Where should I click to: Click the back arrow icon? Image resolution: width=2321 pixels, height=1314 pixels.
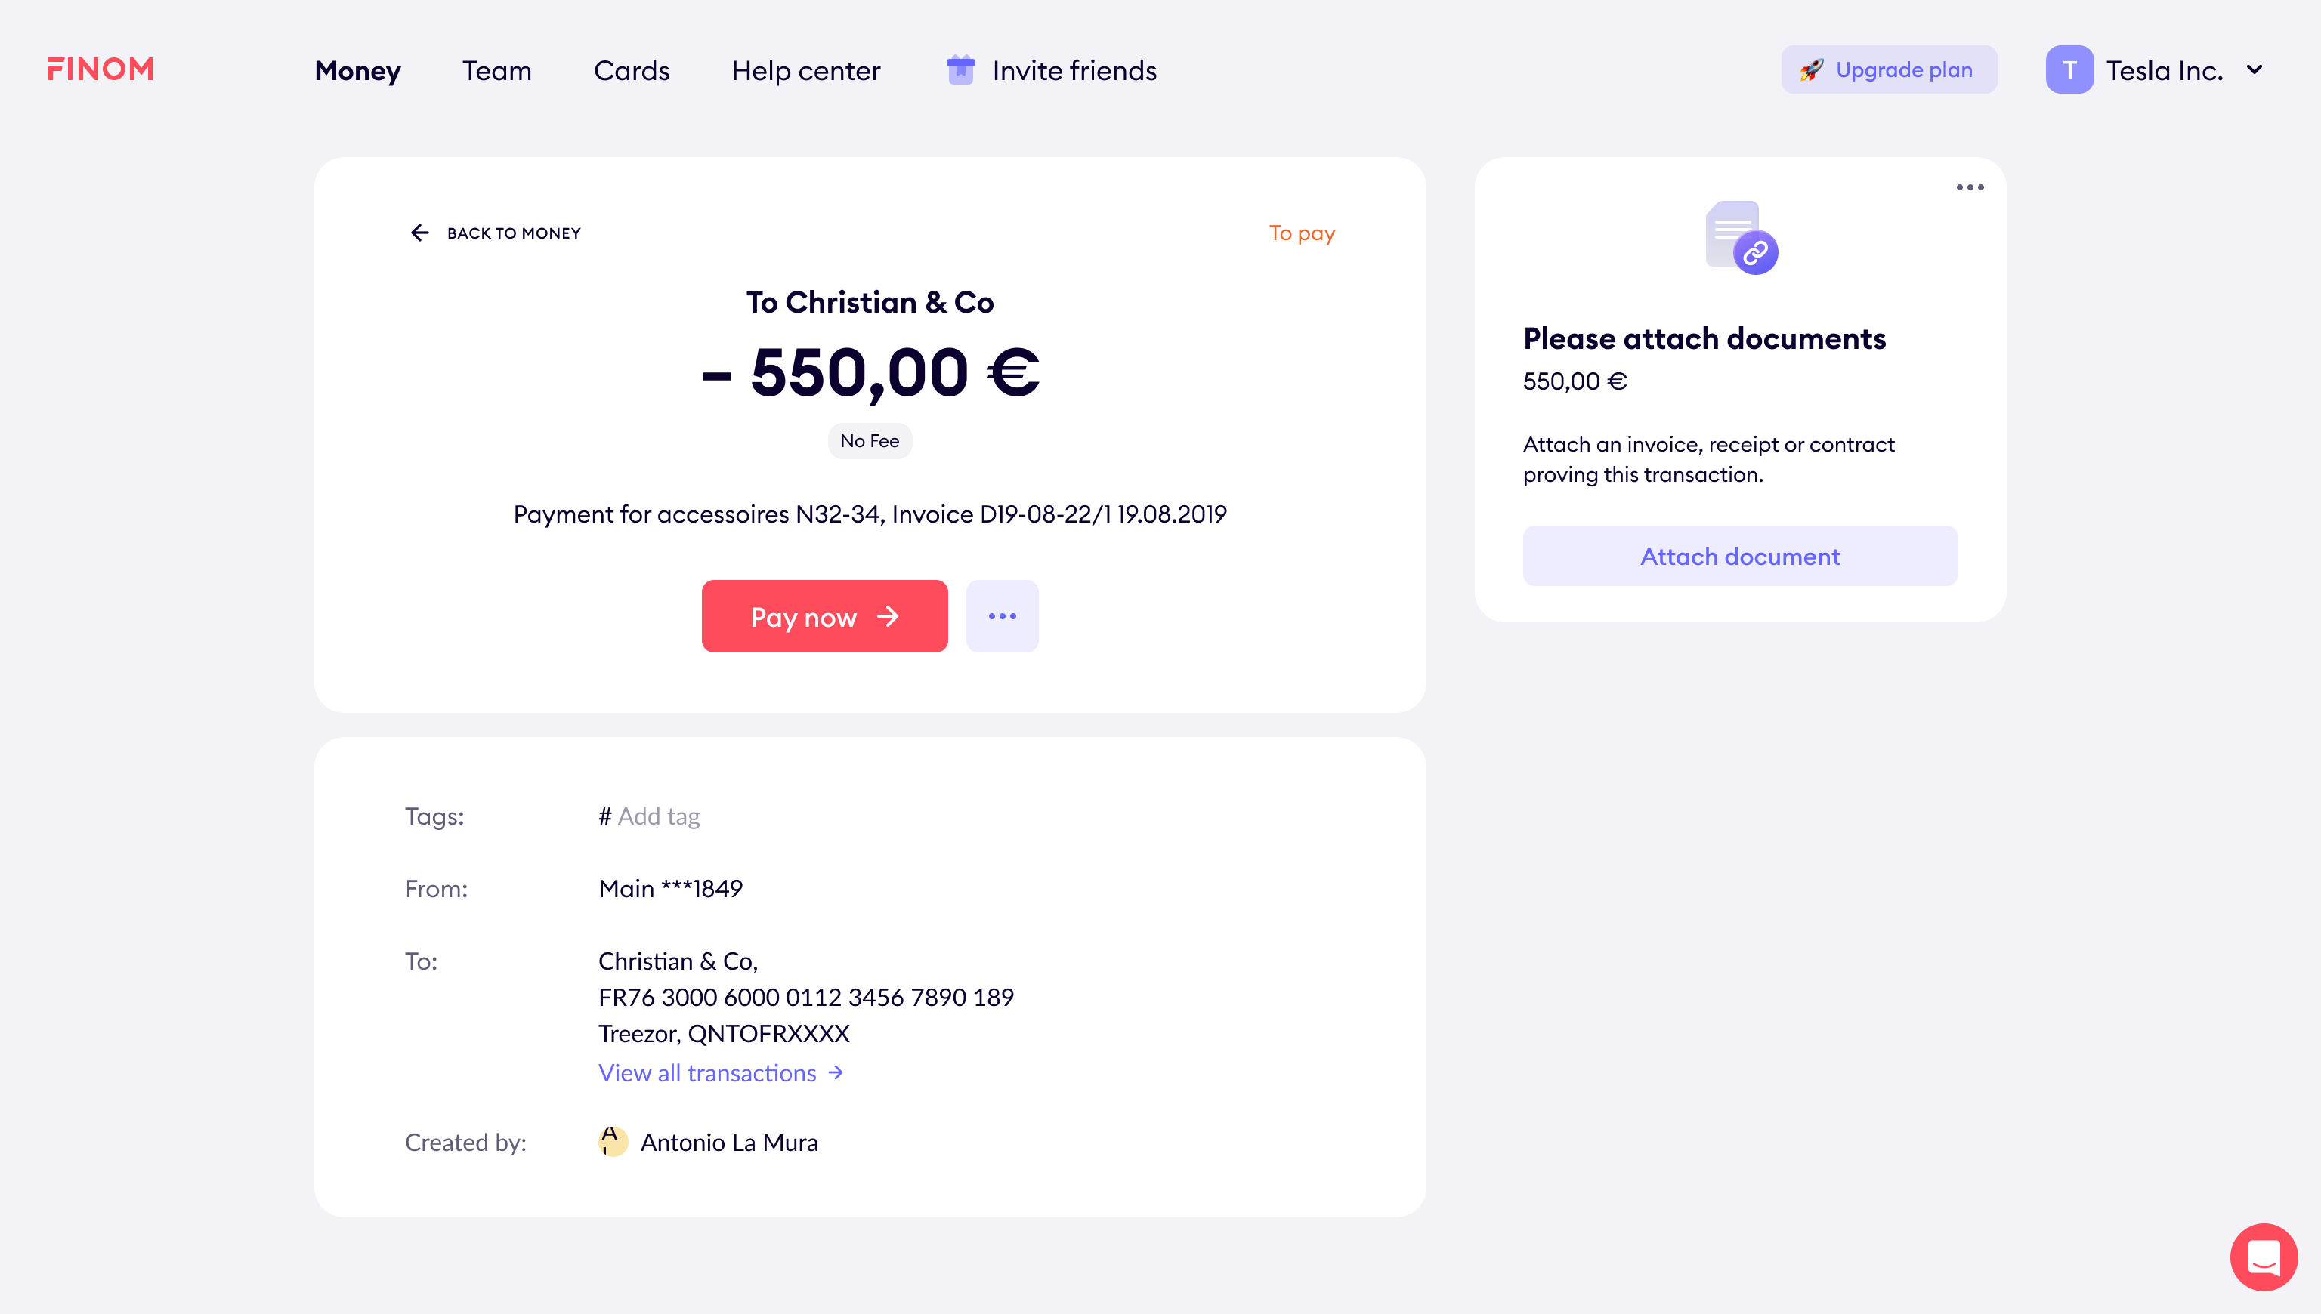420,233
